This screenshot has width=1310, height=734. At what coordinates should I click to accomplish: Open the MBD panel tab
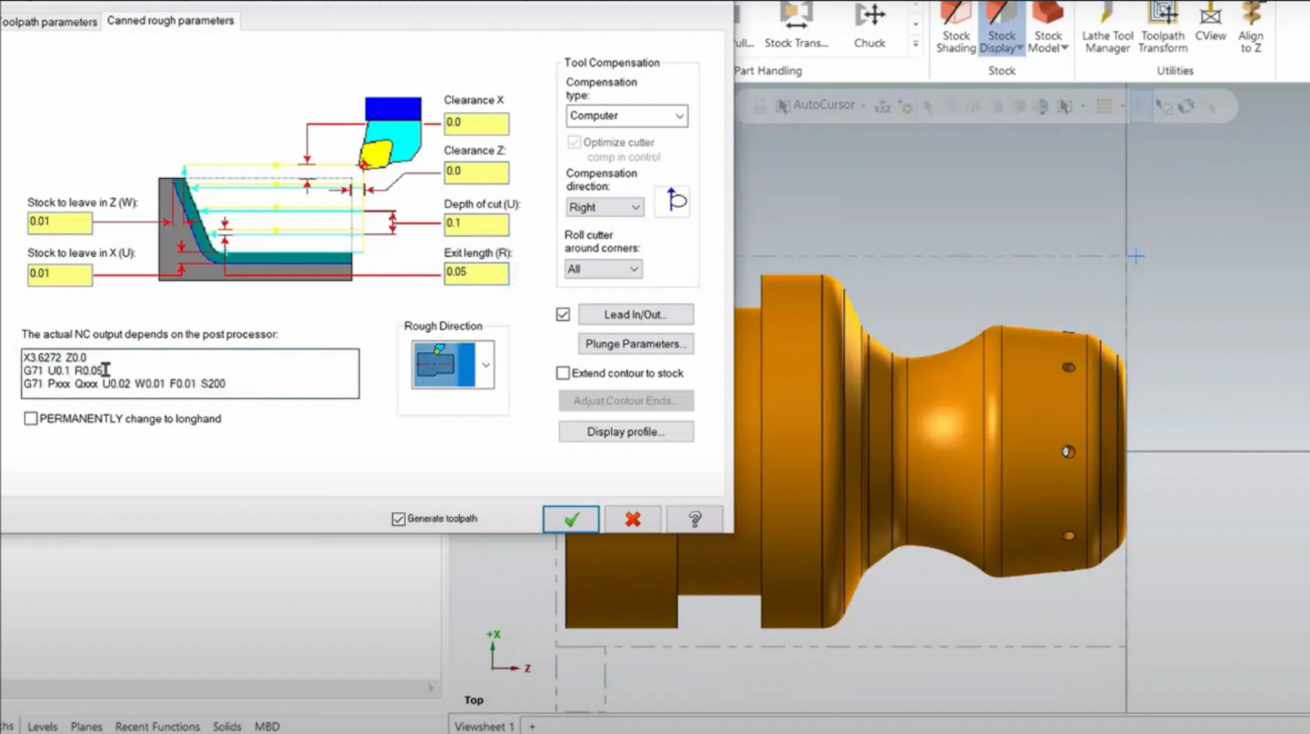pos(267,726)
